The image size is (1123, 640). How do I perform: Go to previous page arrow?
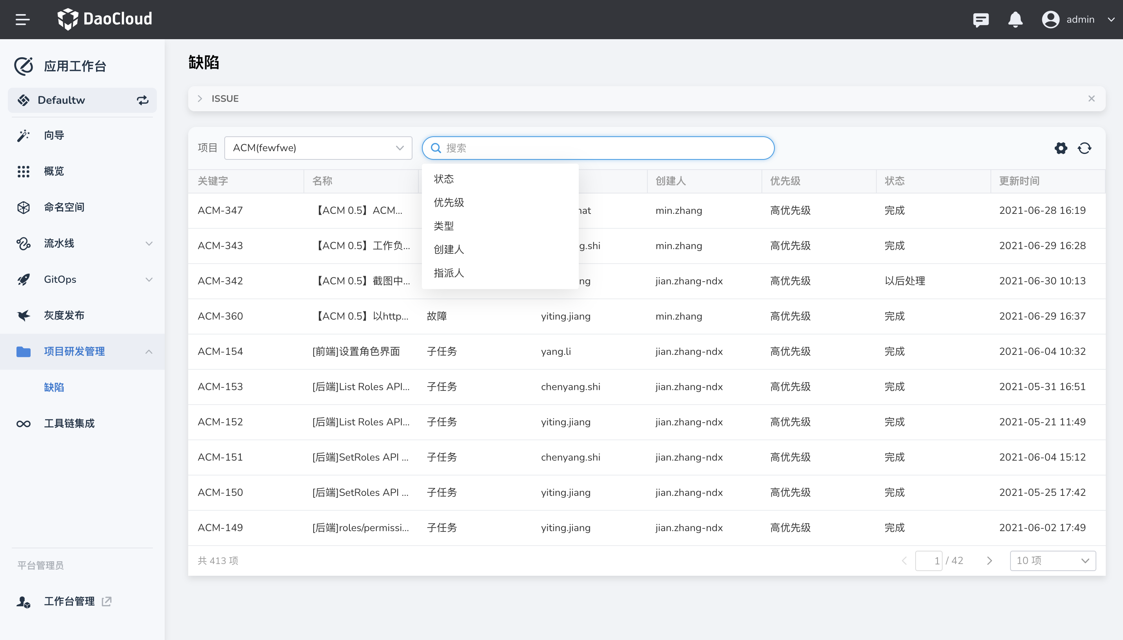pyautogui.click(x=904, y=561)
